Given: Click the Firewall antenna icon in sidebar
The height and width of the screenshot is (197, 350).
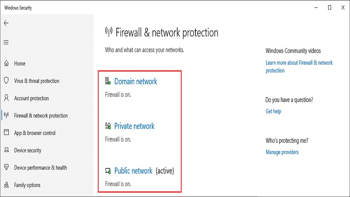Looking at the screenshot, I should [6, 115].
